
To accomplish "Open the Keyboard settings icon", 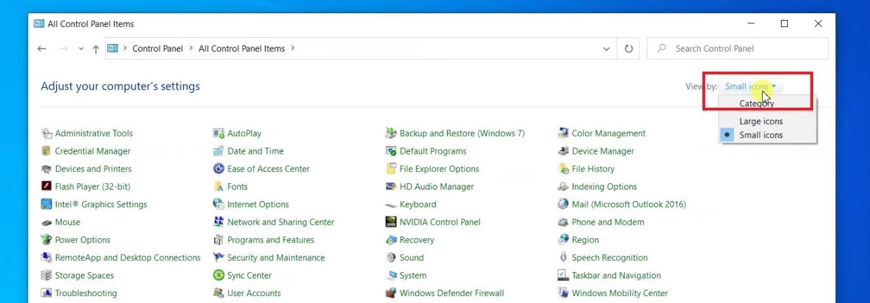I will pos(390,205).
